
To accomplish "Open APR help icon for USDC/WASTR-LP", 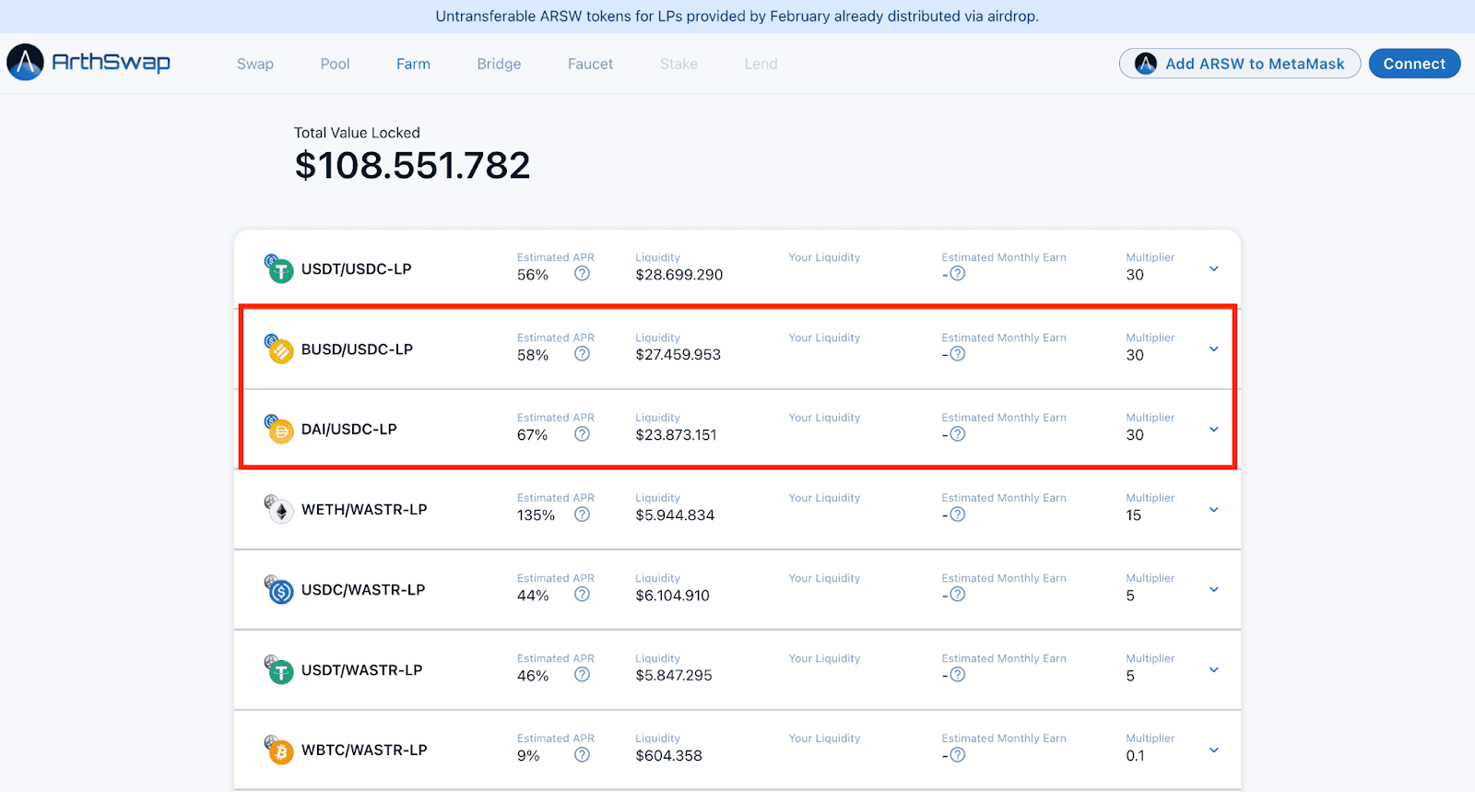I will pos(582,595).
